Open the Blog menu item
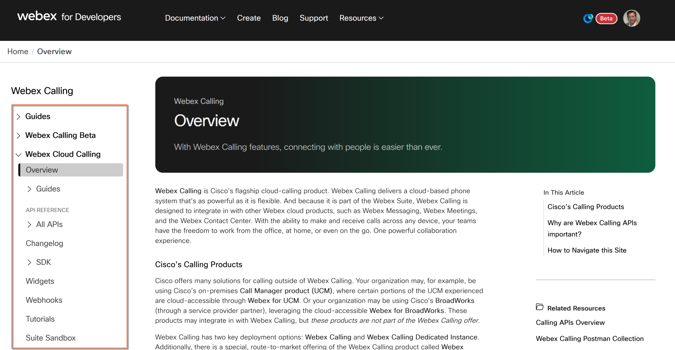This screenshot has height=350, width=675. tap(280, 18)
